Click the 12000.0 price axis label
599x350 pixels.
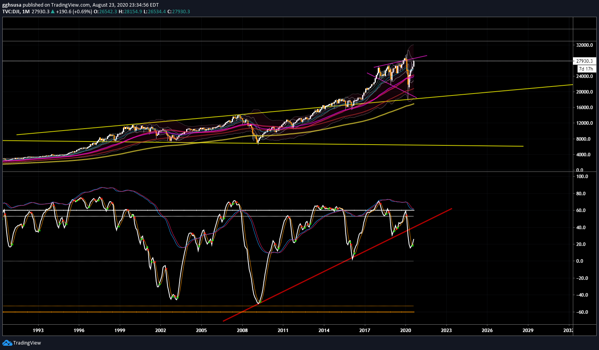tap(585, 123)
